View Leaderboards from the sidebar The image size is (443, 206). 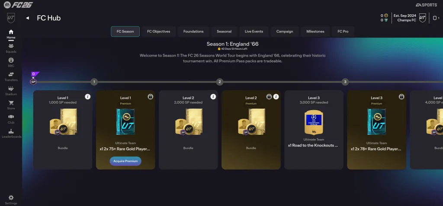11,131
